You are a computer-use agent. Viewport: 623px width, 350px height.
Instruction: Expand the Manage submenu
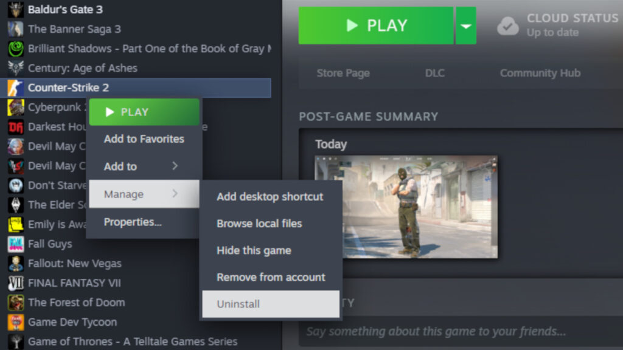144,194
